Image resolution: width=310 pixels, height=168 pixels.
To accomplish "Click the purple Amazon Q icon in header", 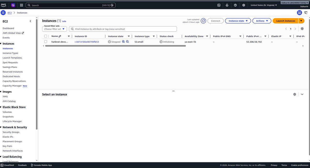I will 13,5.
